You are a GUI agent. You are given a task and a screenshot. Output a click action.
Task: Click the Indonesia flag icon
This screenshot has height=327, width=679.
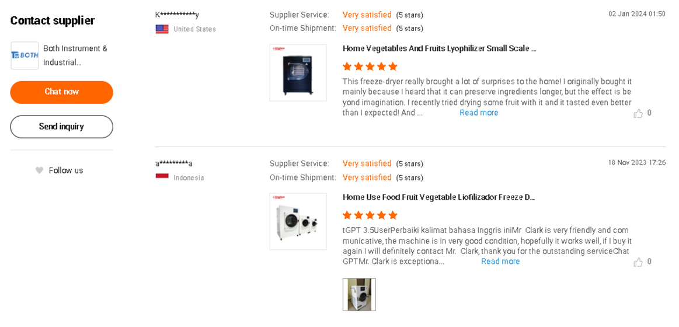[162, 178]
